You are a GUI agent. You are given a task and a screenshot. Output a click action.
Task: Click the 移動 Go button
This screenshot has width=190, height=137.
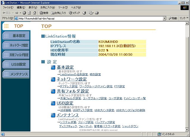coord(173,18)
